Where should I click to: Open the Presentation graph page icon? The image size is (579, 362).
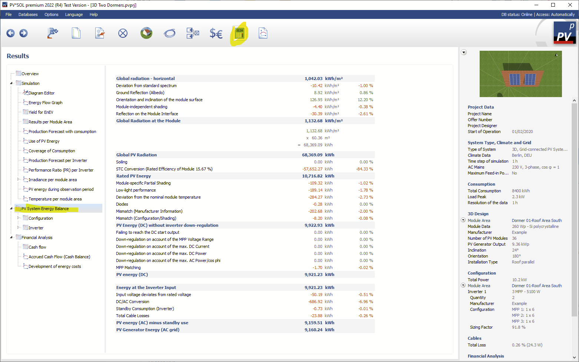click(263, 33)
